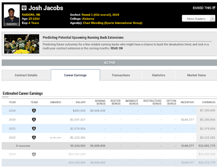
Task: Click the Packers article thumbnail image
Action: (x=22, y=44)
